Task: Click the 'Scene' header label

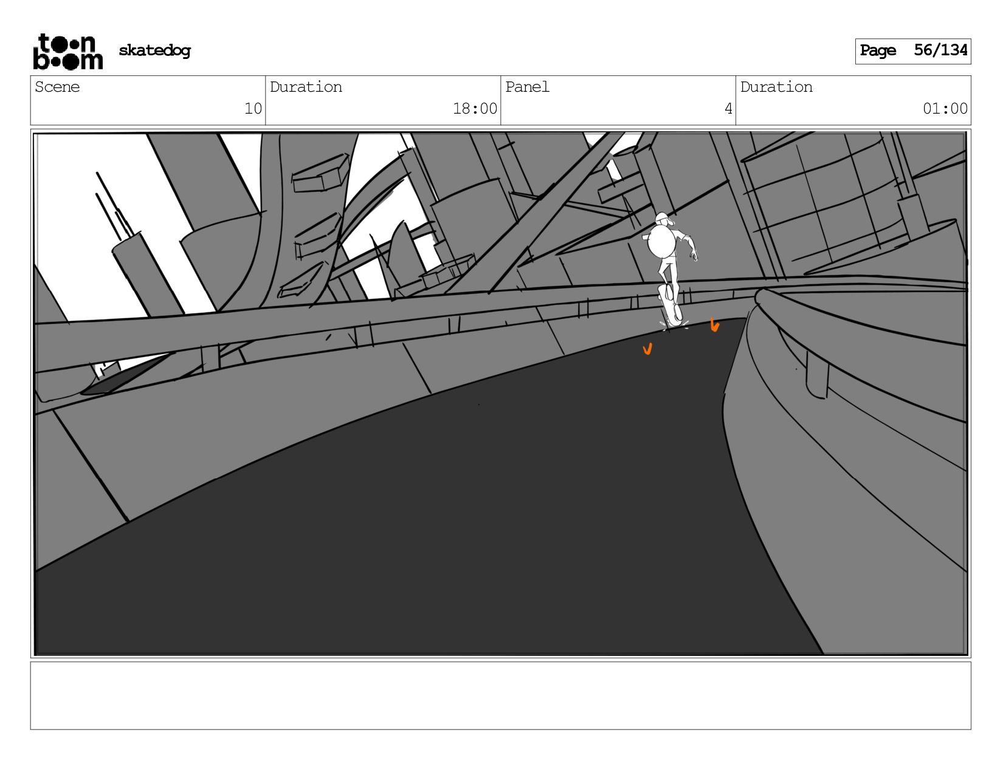Action: click(57, 87)
